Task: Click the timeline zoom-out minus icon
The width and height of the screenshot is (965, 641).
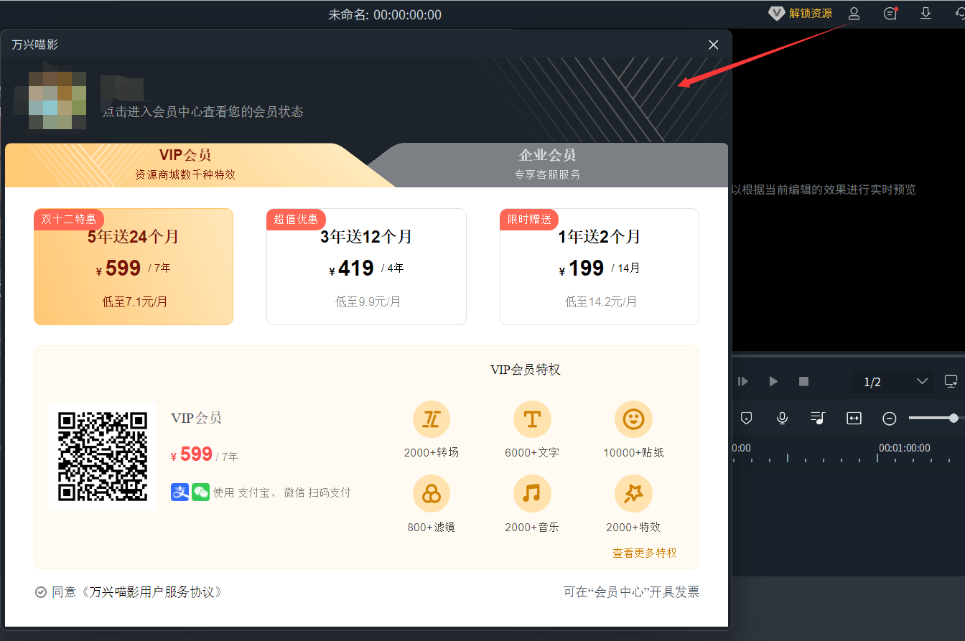Action: 890,418
